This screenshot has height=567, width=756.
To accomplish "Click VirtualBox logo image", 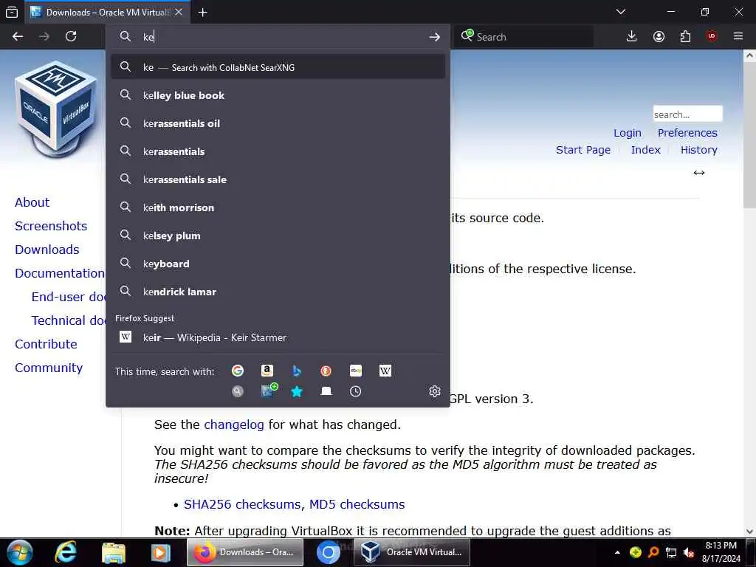I will [56, 109].
